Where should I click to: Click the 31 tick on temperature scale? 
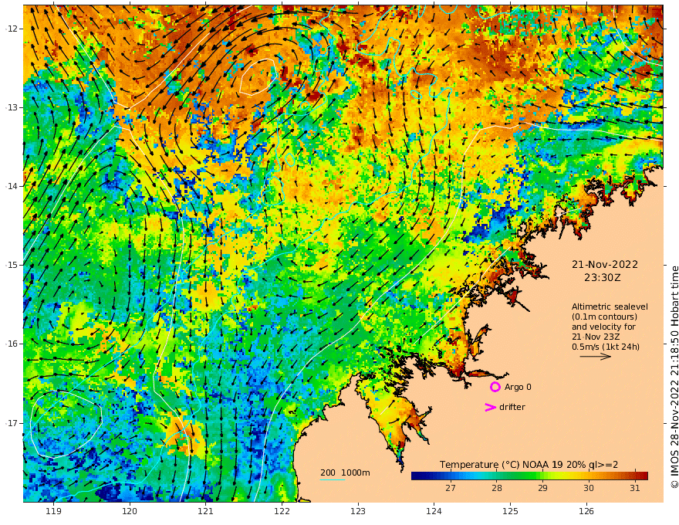[635, 488]
